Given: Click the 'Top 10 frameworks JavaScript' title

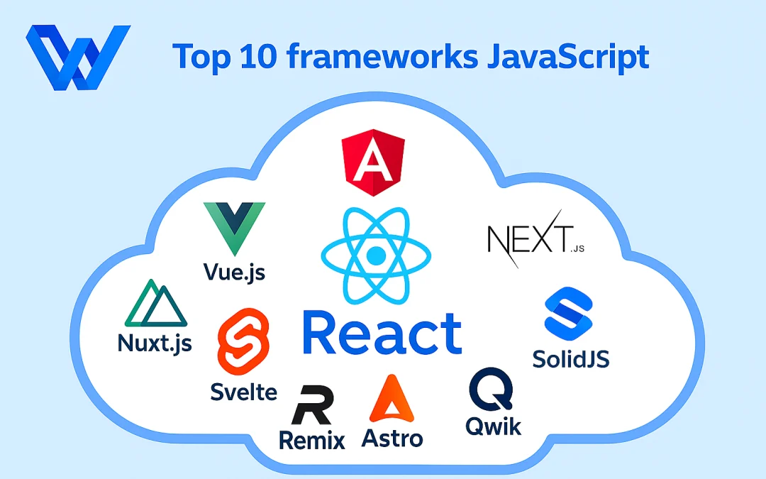Looking at the screenshot, I should coord(411,57).
